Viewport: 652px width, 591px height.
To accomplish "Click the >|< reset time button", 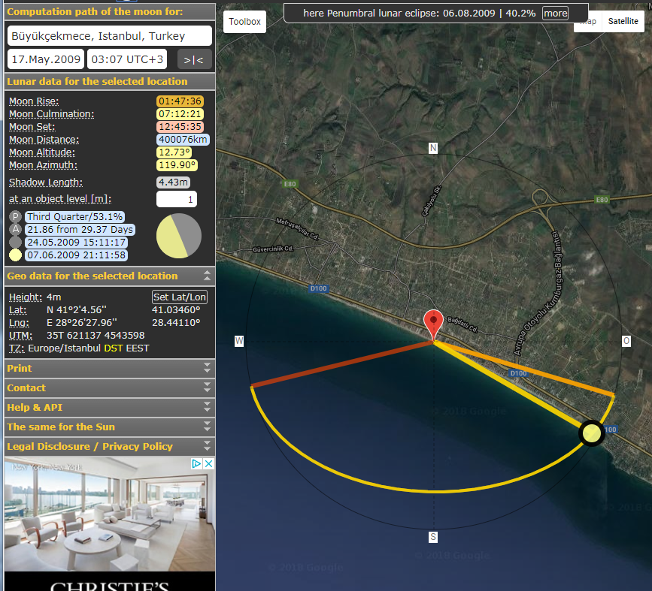I will click(x=194, y=59).
